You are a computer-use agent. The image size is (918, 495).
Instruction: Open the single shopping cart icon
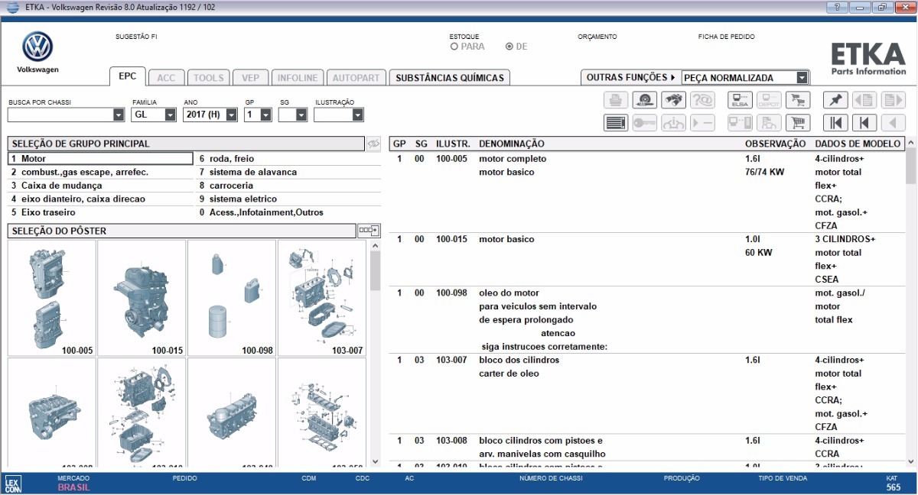[x=798, y=123]
